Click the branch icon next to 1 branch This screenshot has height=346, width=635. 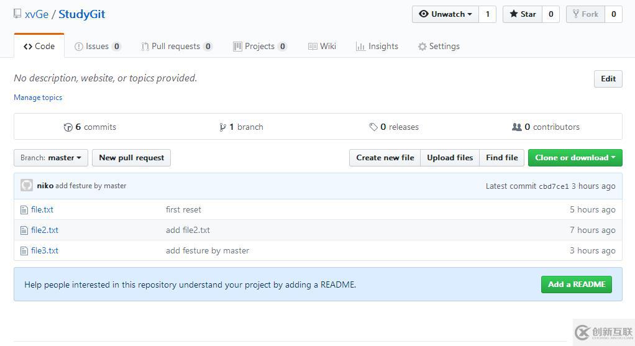click(x=222, y=127)
